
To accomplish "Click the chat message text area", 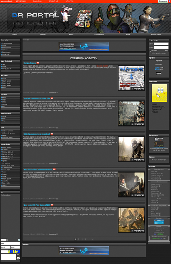I will click(x=8, y=257).
